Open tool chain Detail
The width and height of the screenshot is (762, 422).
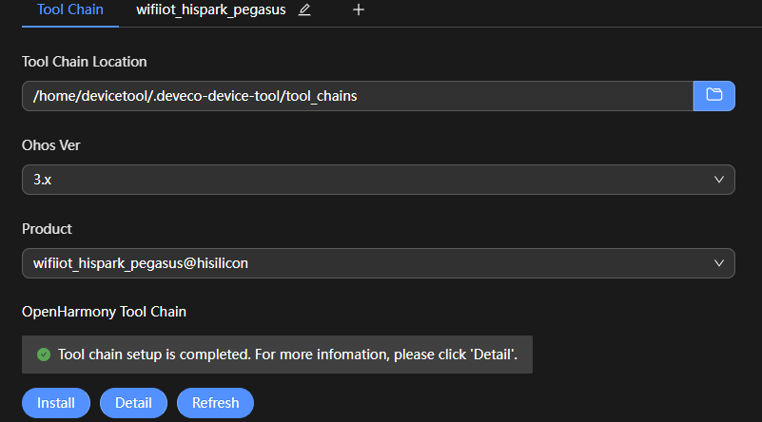[133, 403]
